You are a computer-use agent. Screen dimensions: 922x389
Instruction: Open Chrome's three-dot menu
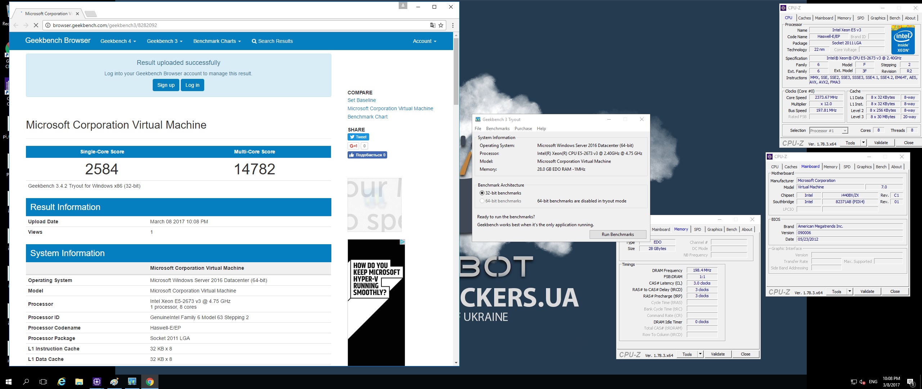pos(453,25)
